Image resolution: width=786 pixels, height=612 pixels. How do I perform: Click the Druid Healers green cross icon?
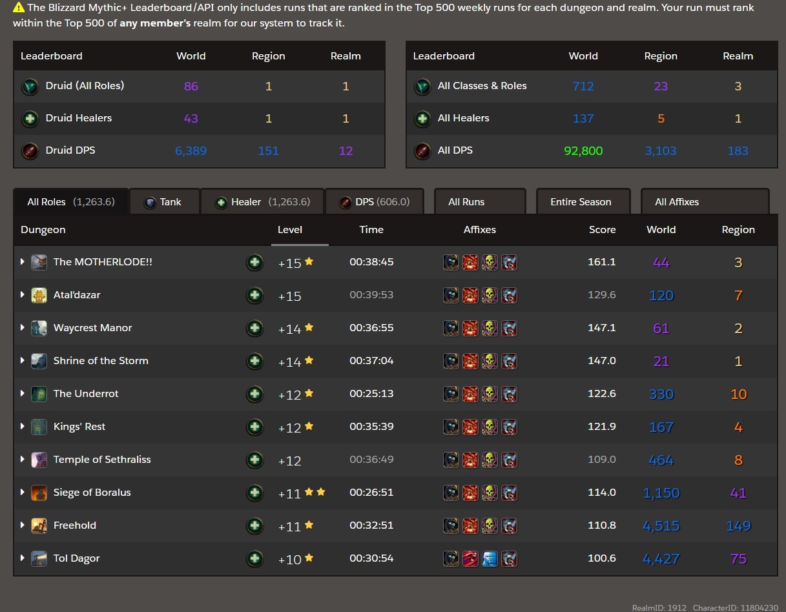[30, 119]
